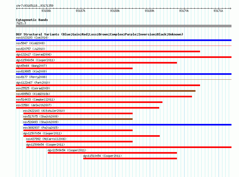This screenshot has height=177, width=239.
Task: Click the nsv437992 red loss bar
Action: click(79, 142)
